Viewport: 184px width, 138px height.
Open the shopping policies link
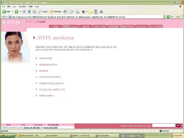pyautogui.click(x=48, y=64)
